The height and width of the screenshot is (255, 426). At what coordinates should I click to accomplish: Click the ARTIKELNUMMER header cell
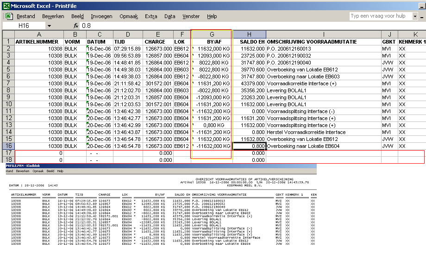tap(39, 42)
